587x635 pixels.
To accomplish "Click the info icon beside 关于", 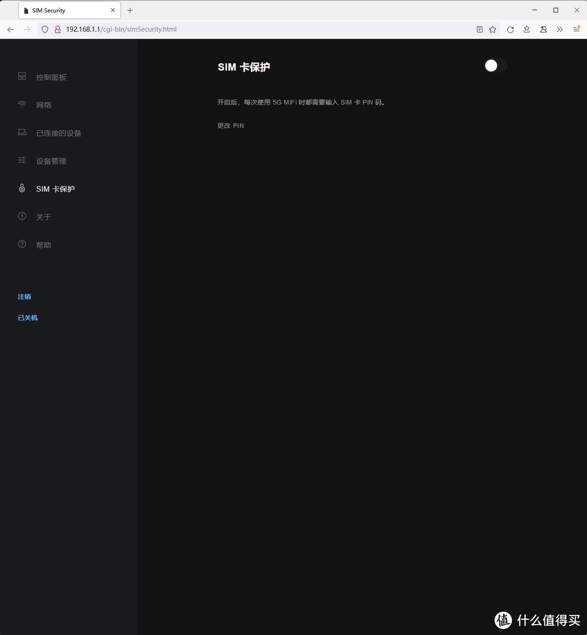I will (x=22, y=216).
